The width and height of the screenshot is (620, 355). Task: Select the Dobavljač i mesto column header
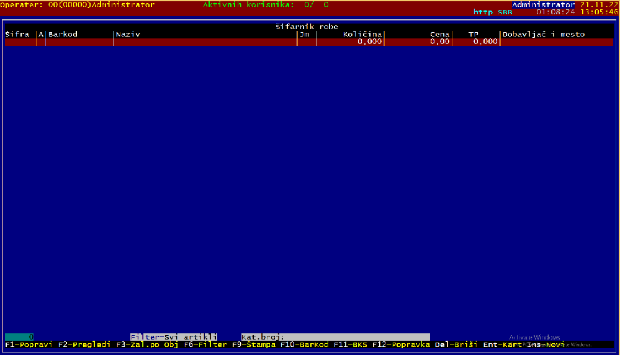(x=544, y=35)
